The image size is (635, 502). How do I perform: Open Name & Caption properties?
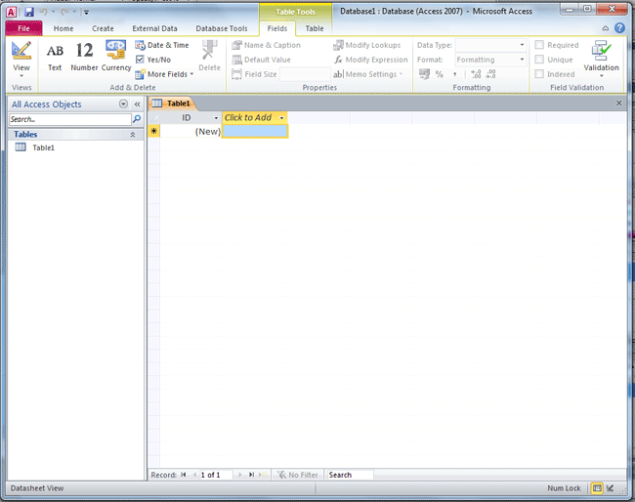tap(266, 45)
